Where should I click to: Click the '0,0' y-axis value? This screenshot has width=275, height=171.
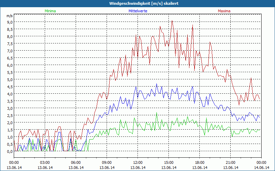(10, 152)
